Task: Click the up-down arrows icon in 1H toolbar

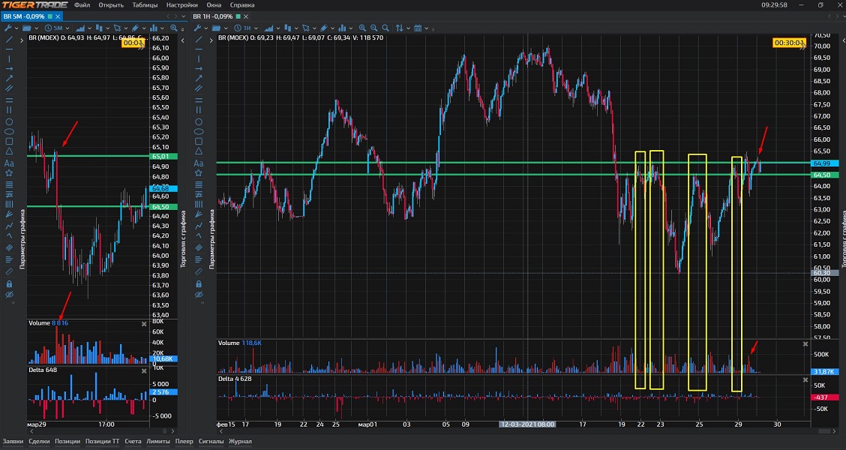Action: click(x=399, y=28)
